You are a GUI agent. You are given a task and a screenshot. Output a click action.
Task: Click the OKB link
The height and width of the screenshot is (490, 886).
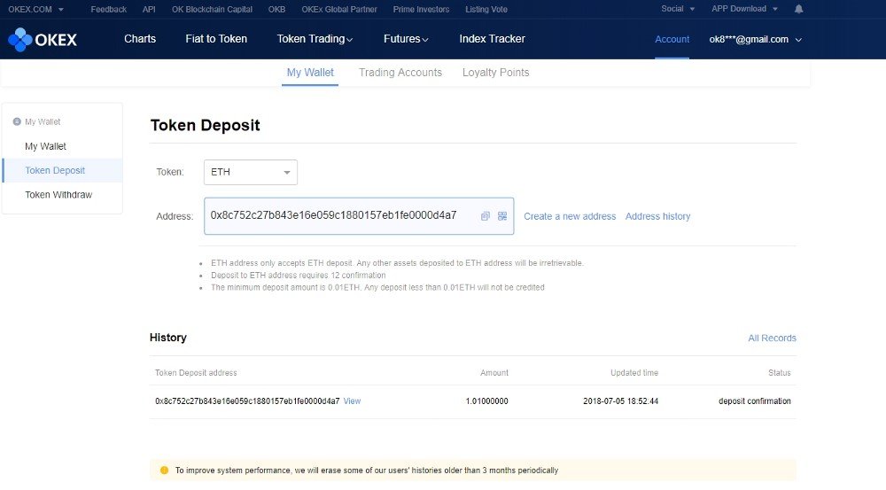point(276,9)
